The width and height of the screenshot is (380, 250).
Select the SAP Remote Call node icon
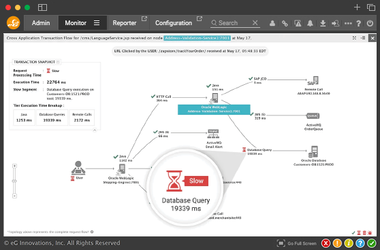(313, 81)
